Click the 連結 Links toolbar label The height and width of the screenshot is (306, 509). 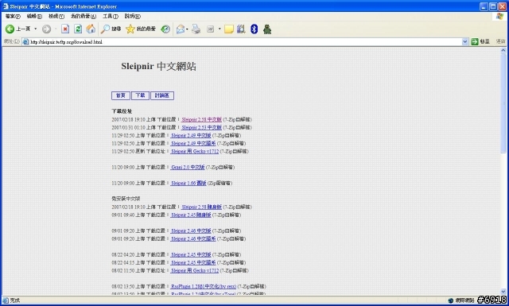click(x=500, y=41)
